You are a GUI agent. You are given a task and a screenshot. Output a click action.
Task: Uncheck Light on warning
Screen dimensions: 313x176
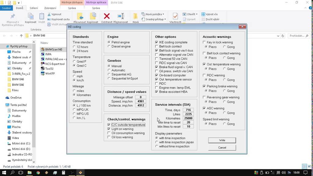pos(109,129)
